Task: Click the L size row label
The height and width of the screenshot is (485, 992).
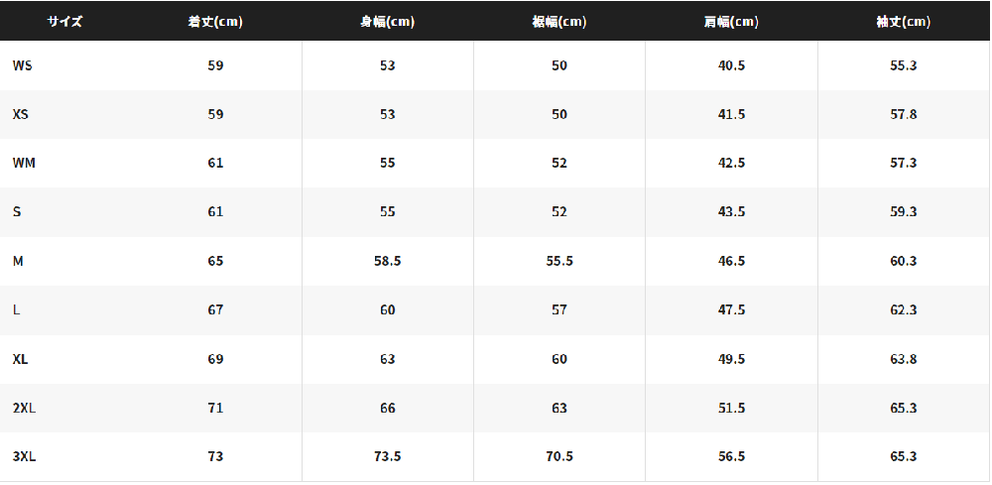Action: 16,309
